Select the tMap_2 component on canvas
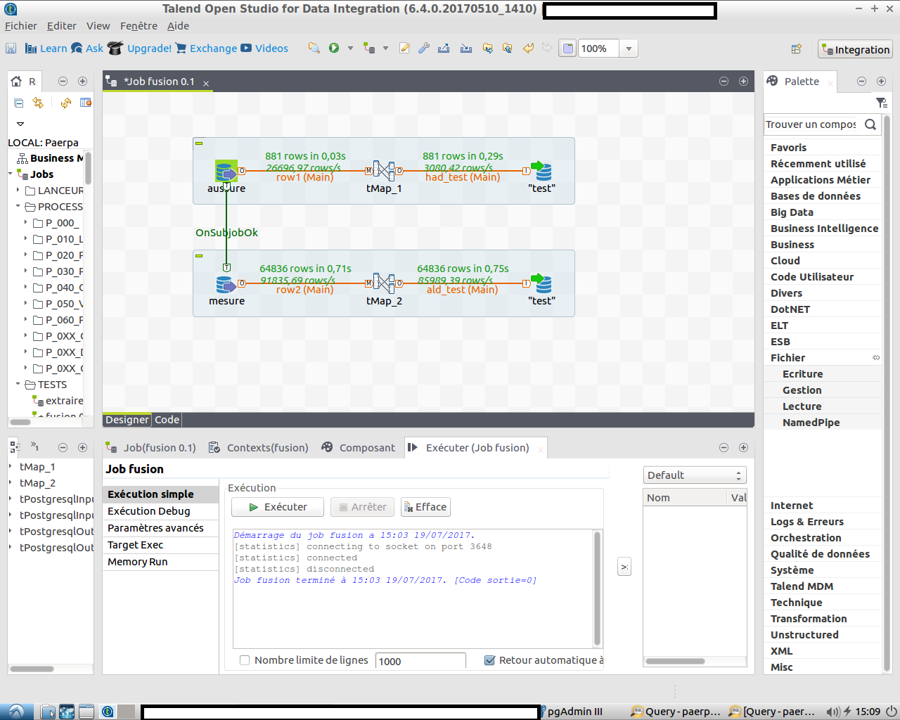Viewport: 900px width, 720px height. [384, 283]
